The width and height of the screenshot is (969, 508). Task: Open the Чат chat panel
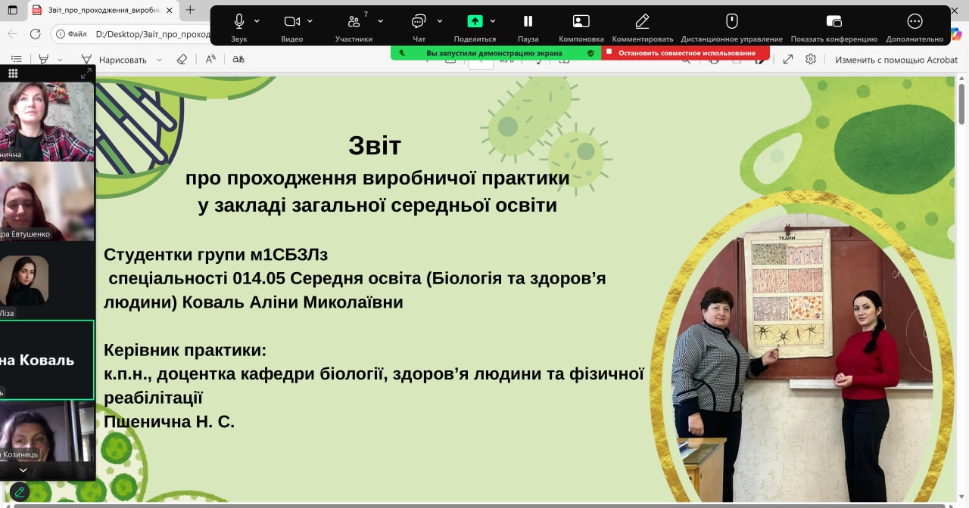[x=419, y=21]
